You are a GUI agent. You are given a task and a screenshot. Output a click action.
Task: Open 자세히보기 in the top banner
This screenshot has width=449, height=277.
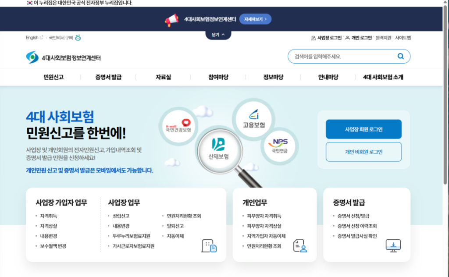[255, 19]
